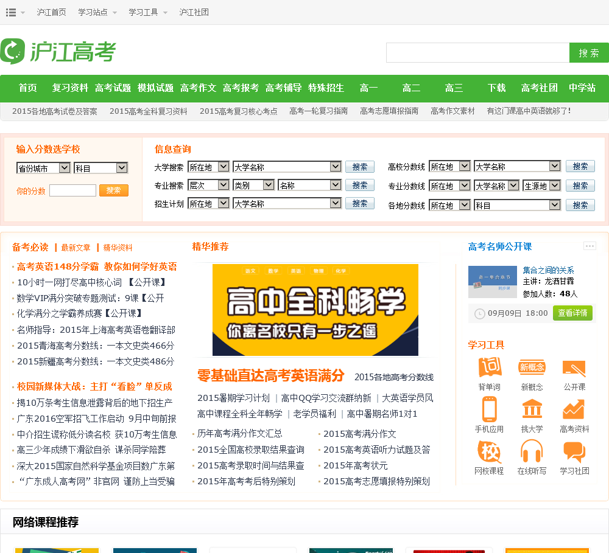Open 校园新媒体大战 headline link
Image resolution: width=609 pixels, height=553 pixels.
click(x=94, y=386)
